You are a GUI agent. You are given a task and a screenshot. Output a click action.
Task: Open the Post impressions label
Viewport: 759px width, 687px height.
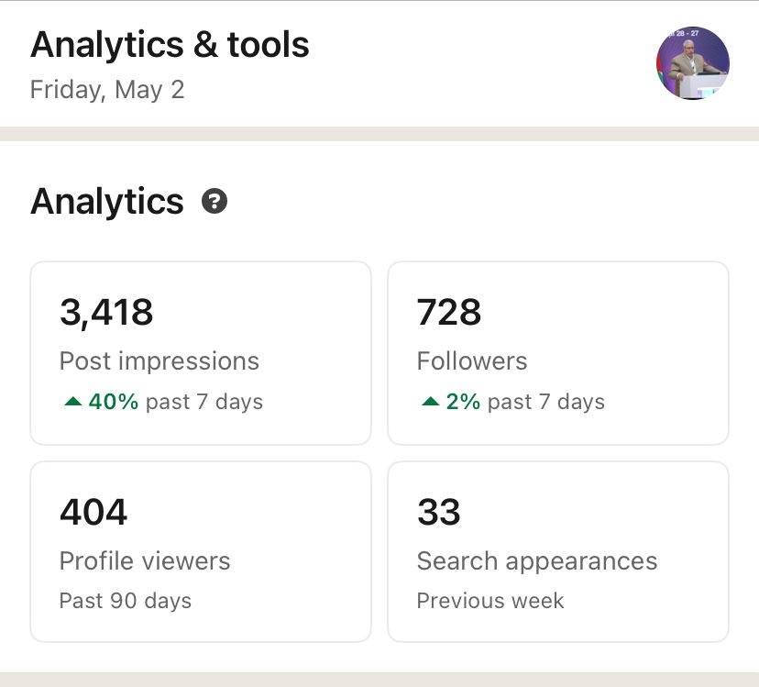click(159, 361)
